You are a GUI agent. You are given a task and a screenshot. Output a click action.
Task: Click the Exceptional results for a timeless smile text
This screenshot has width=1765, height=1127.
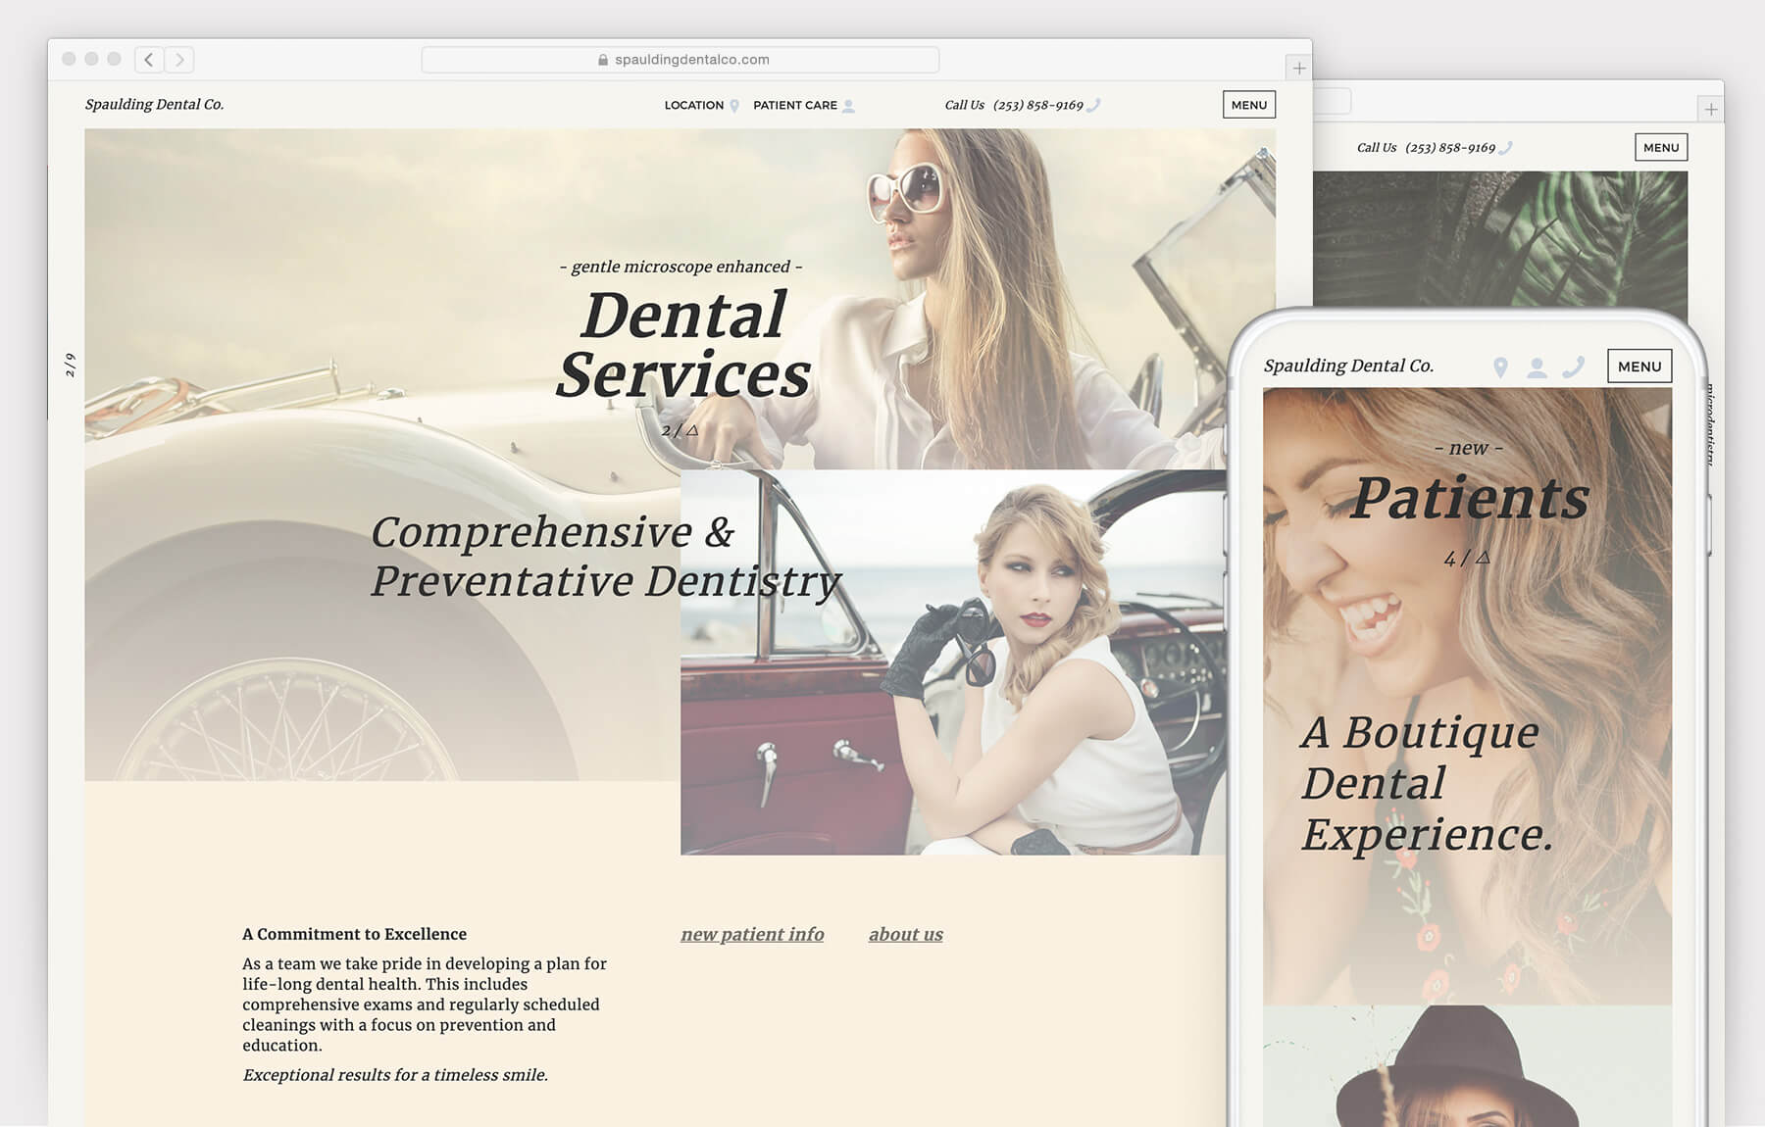[395, 1075]
